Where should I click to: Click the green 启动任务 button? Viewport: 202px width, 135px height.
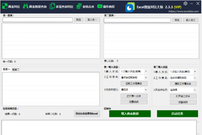[x=178, y=114]
